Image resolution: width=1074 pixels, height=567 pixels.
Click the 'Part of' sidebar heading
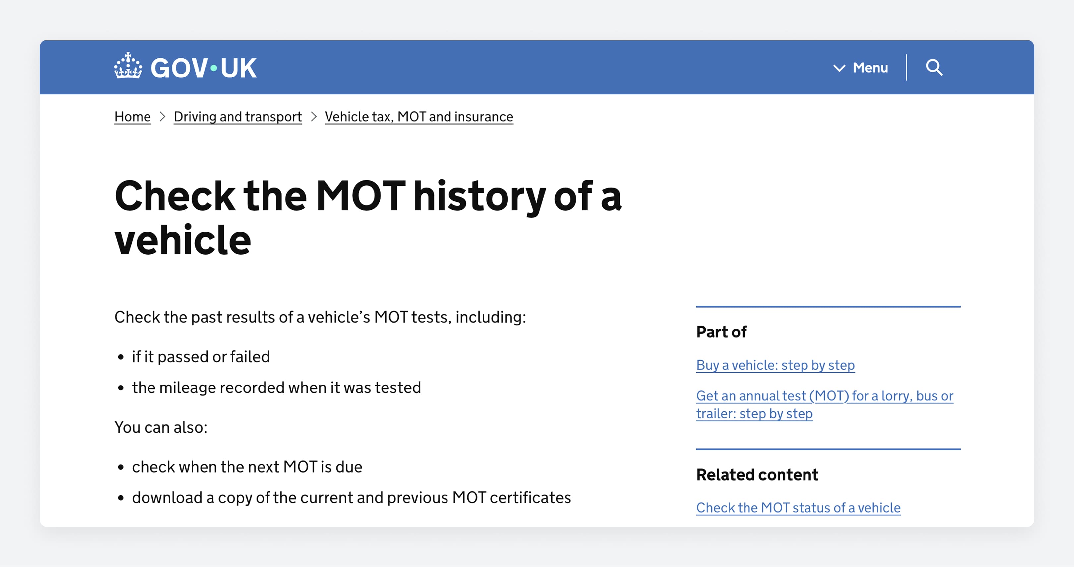click(x=721, y=332)
